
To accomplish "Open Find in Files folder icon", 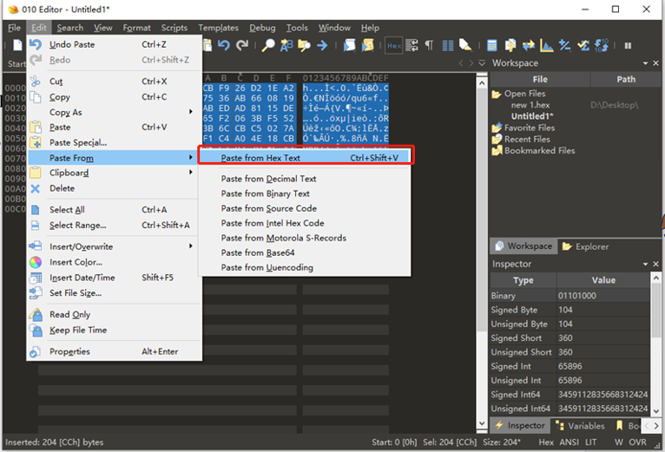I will (x=304, y=45).
